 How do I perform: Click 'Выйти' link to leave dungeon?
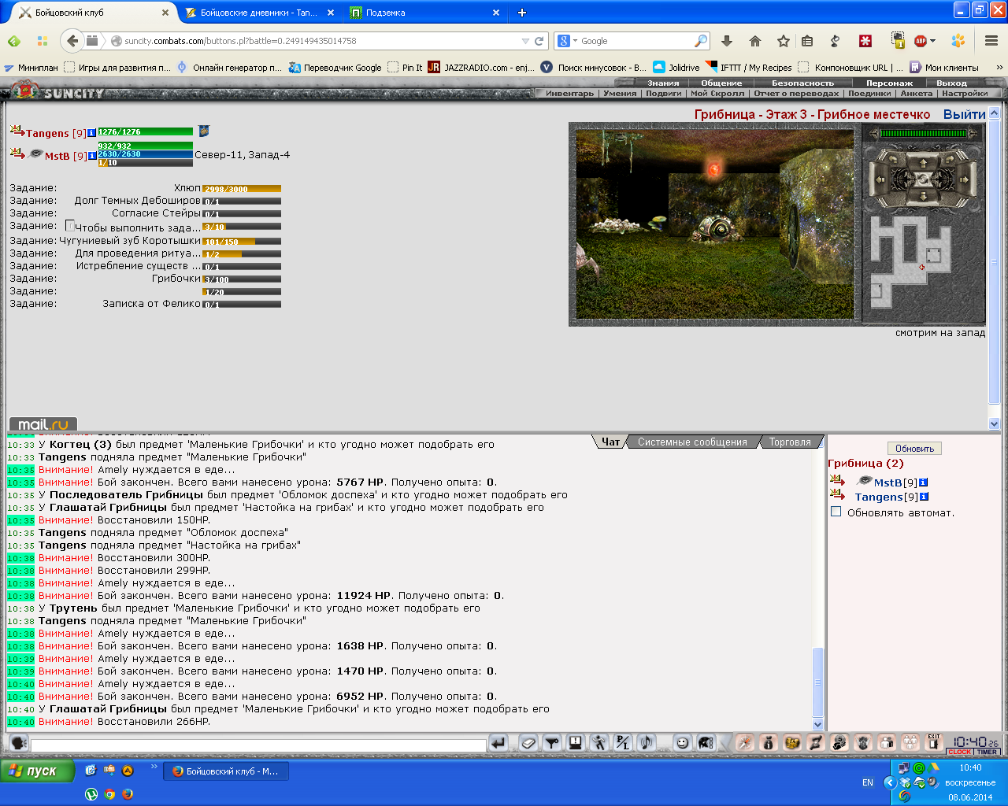[x=964, y=114]
